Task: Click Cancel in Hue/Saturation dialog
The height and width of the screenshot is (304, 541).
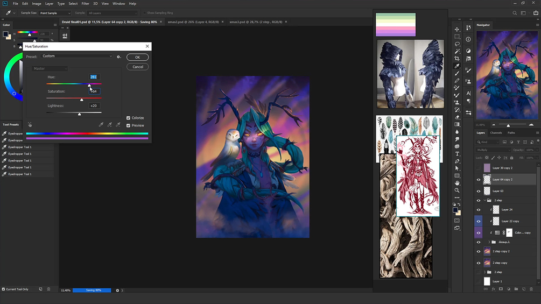Action: point(138,67)
